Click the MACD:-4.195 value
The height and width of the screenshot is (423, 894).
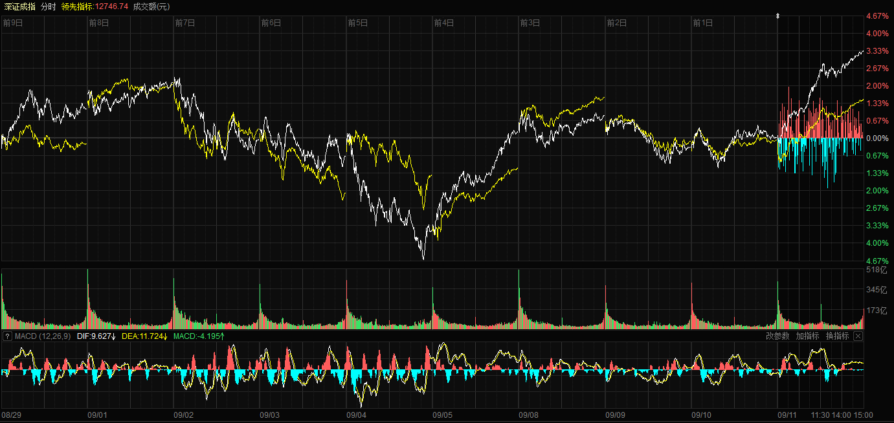(199, 336)
